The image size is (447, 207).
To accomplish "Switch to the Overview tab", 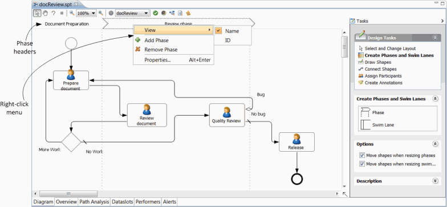I will click(66, 202).
